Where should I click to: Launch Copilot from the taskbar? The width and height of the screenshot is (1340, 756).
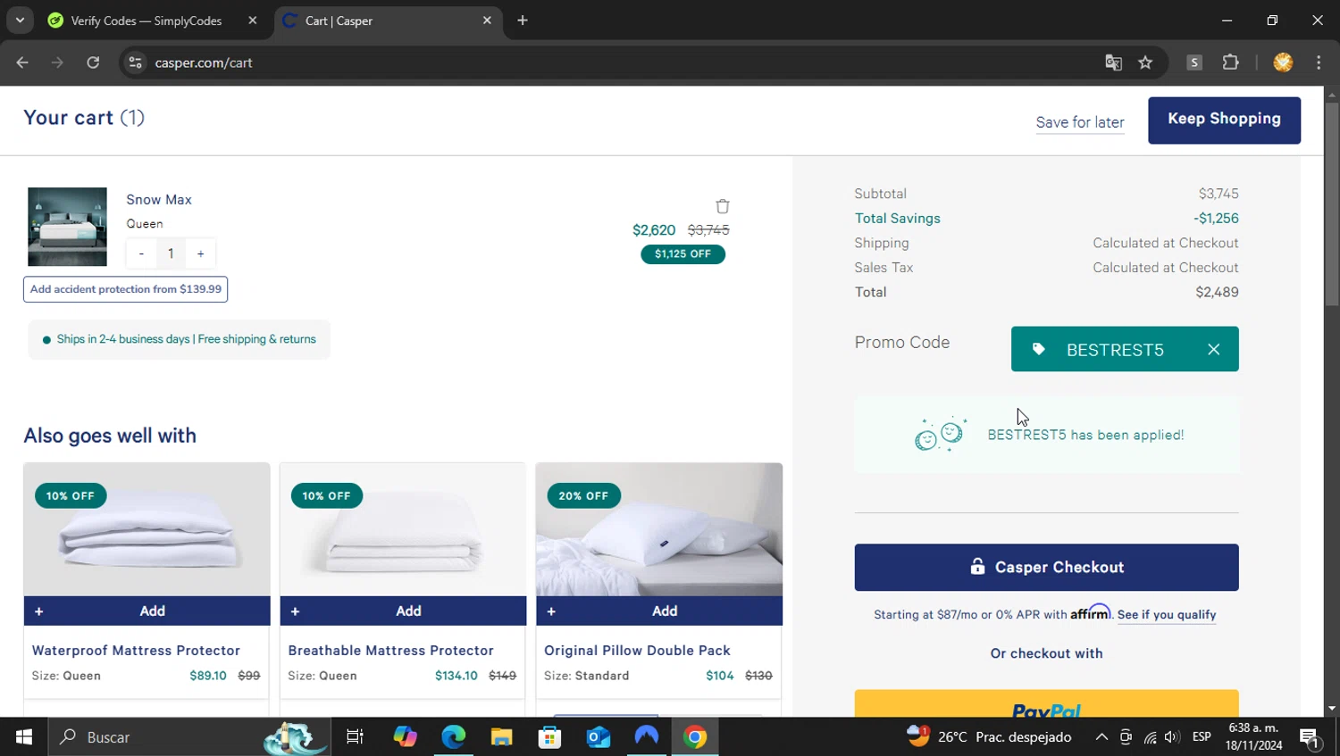tap(406, 737)
